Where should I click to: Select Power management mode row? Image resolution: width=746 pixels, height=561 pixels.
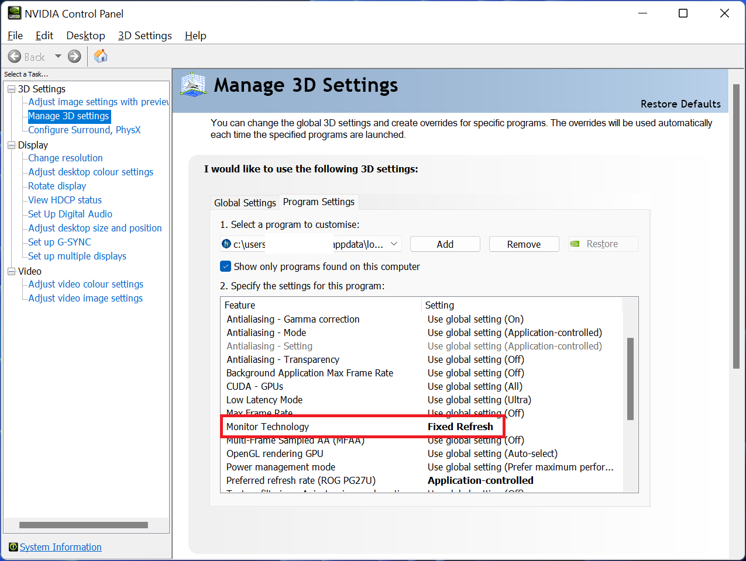tap(421, 467)
